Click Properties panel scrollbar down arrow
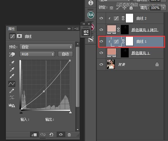The image size is (168, 141). [78, 129]
